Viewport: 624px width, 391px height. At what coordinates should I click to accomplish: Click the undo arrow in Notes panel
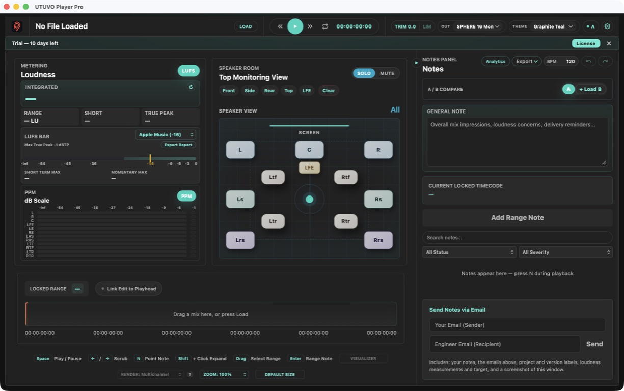point(589,61)
